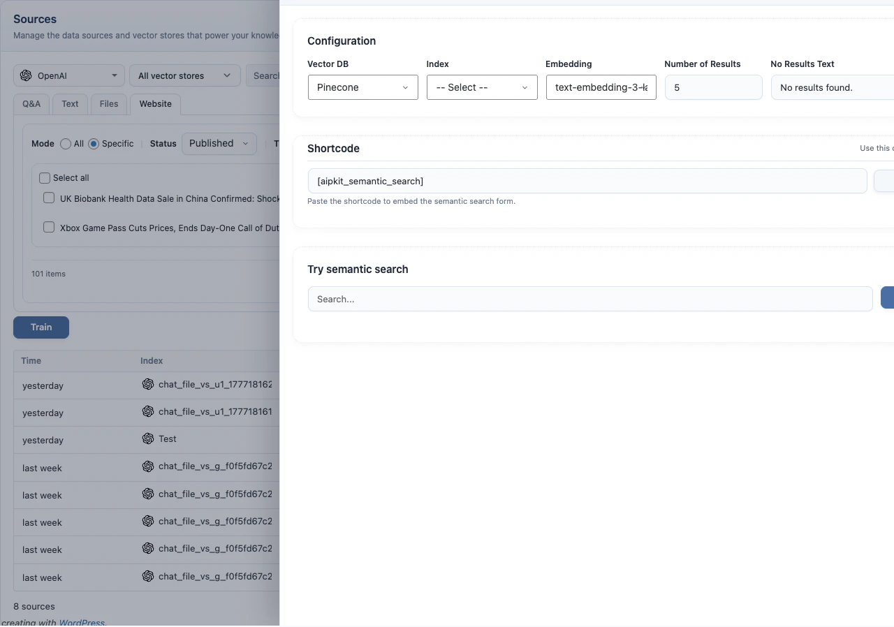Tick the Select all checkbox
Screen dimensions: 894x627
click(44, 177)
